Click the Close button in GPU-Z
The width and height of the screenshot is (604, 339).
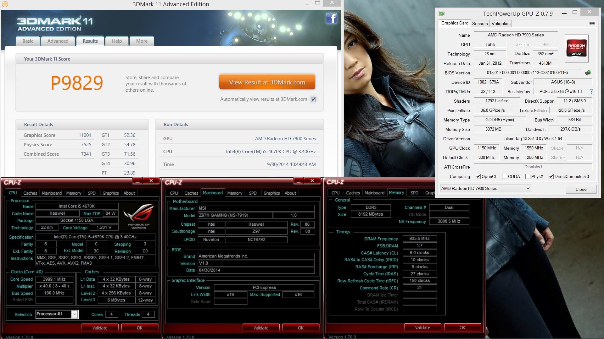click(581, 189)
